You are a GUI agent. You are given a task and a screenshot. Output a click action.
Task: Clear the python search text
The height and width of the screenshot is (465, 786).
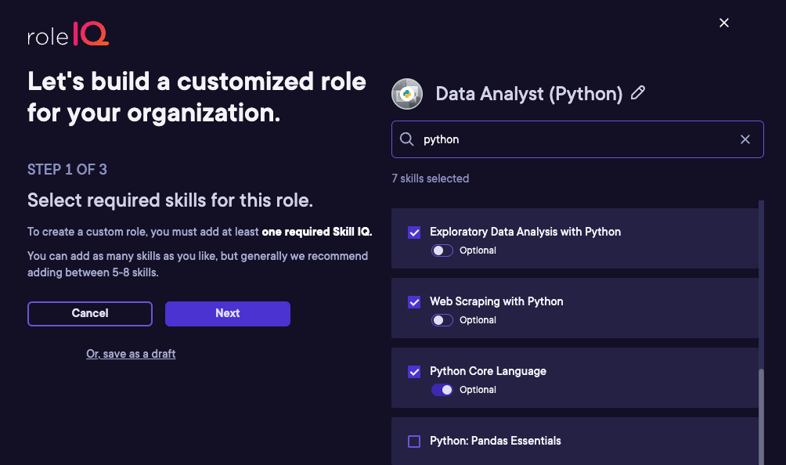745,139
